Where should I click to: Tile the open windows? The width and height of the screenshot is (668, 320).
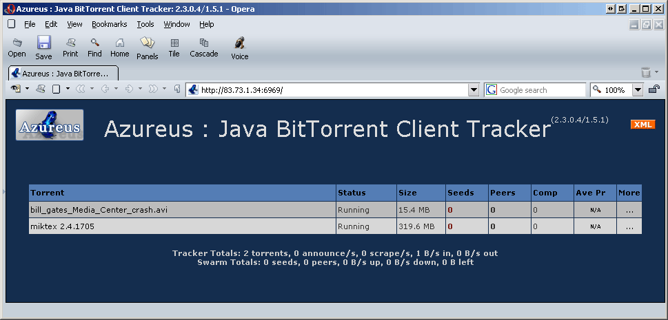174,47
